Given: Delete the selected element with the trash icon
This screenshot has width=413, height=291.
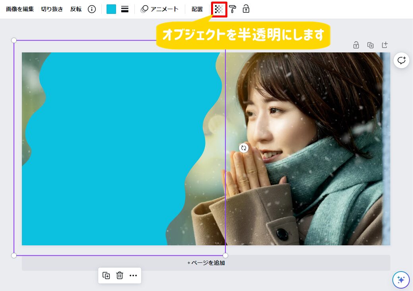Looking at the screenshot, I should click(x=120, y=276).
